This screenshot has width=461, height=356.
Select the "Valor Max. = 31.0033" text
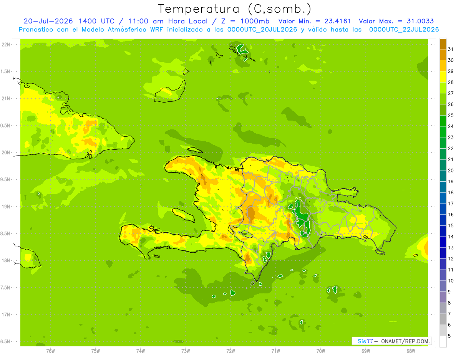pyautogui.click(x=396, y=21)
